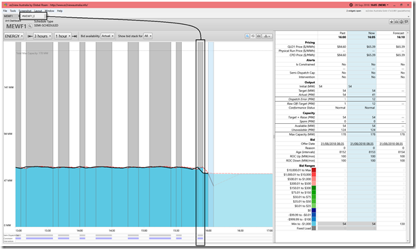Click the magnifier icon next to MEWF1

(x=30, y=26)
